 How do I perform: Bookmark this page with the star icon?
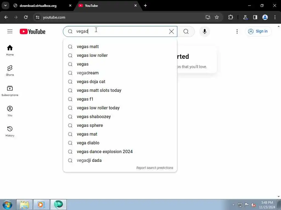[217, 17]
